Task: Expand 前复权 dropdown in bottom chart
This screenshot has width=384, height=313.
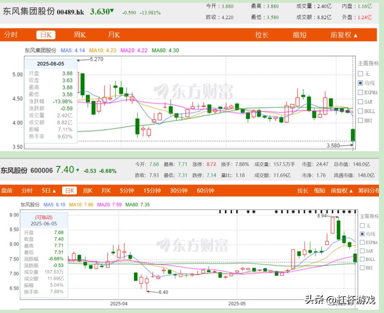Action: click(342, 191)
